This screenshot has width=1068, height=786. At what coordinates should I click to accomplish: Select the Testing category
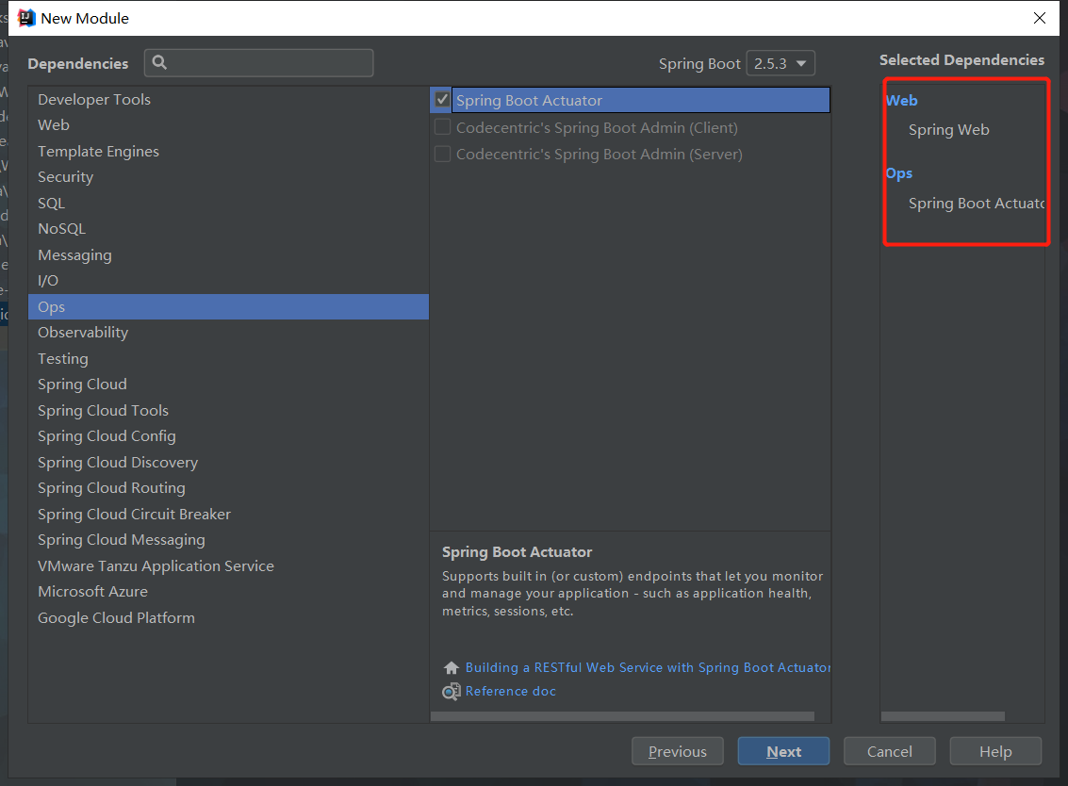click(x=228, y=358)
